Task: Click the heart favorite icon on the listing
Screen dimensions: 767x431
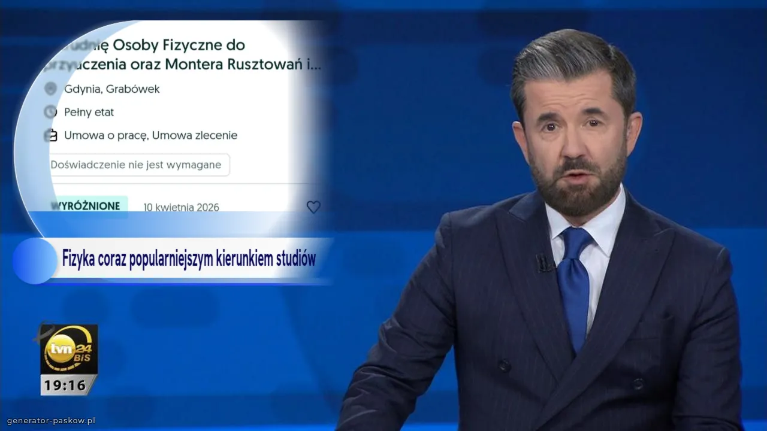Action: pyautogui.click(x=313, y=207)
